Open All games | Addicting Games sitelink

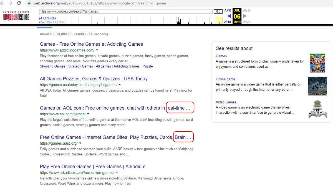[x=118, y=66]
